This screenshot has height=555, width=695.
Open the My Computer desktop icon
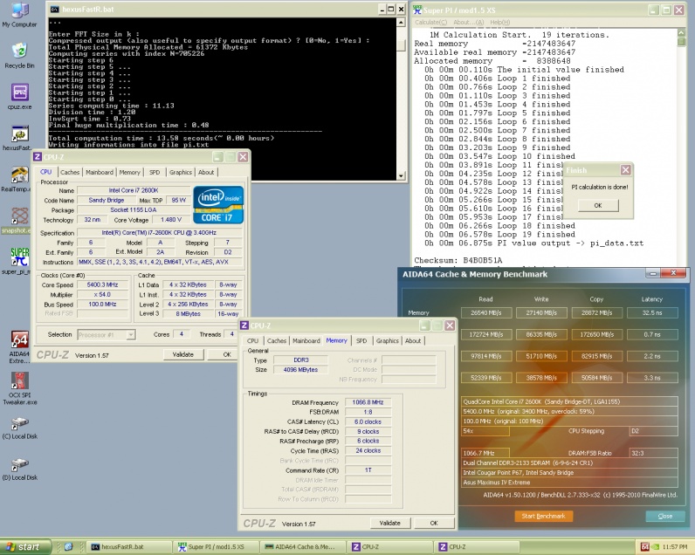tap(19, 12)
